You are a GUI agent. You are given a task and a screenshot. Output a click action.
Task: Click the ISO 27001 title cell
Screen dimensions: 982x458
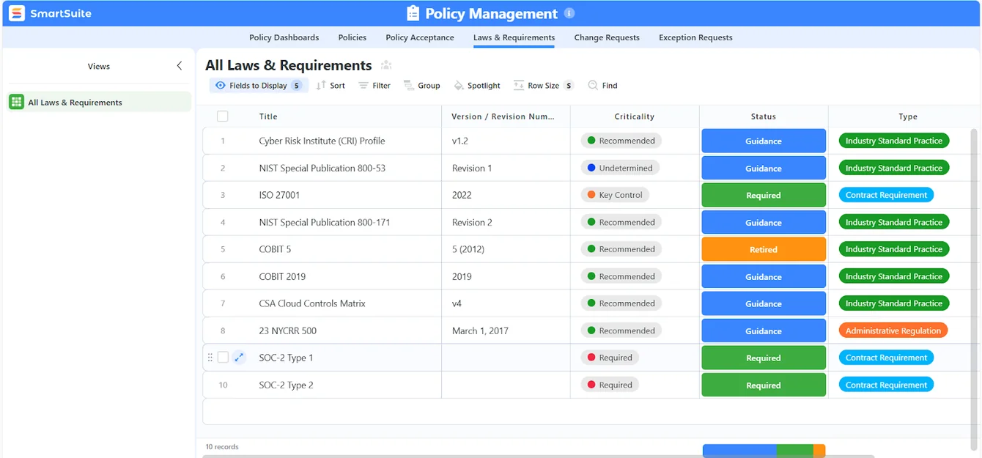tap(279, 195)
